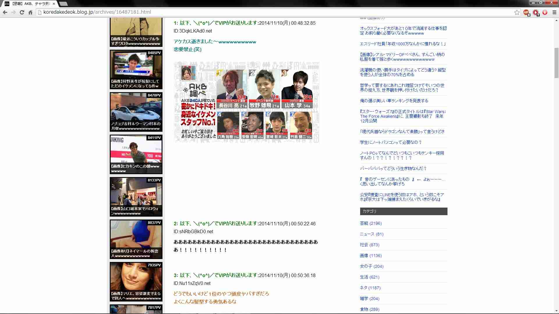559x314 pixels.
Task: Open the 最近こういうカップル thumbnail article
Action: (136, 32)
